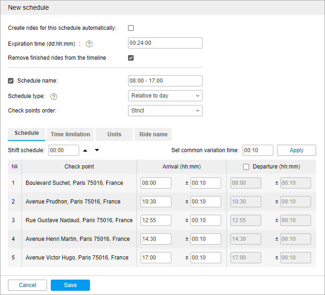
Task: Click help icon next to Expiration time
Action: click(89, 44)
